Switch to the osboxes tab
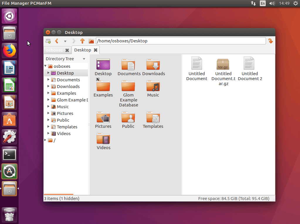Image resolution: width=300 pixels, height=224 pixels. [x=54, y=50]
